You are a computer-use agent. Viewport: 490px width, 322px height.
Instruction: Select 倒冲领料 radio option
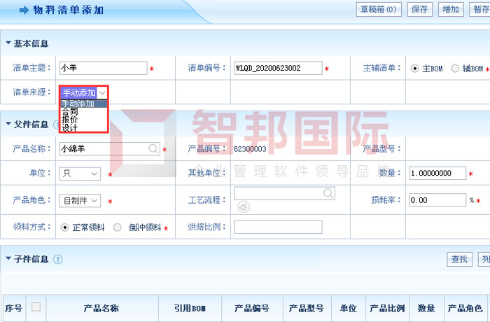117,227
